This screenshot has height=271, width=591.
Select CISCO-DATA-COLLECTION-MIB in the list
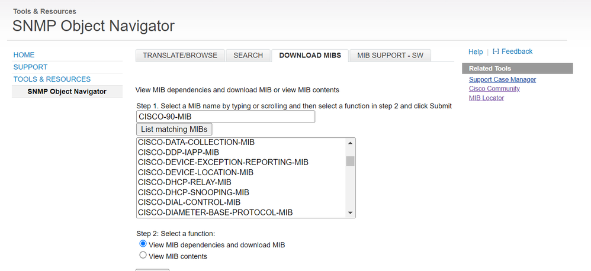[x=241, y=142]
